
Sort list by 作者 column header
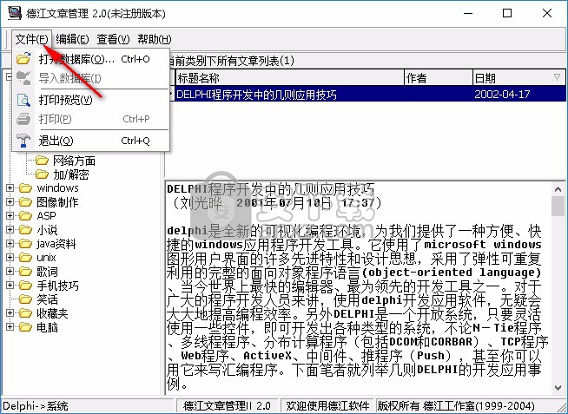tap(439, 78)
